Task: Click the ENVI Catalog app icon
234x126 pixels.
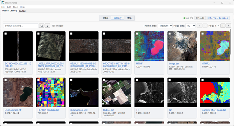Action: [x=3, y=3]
